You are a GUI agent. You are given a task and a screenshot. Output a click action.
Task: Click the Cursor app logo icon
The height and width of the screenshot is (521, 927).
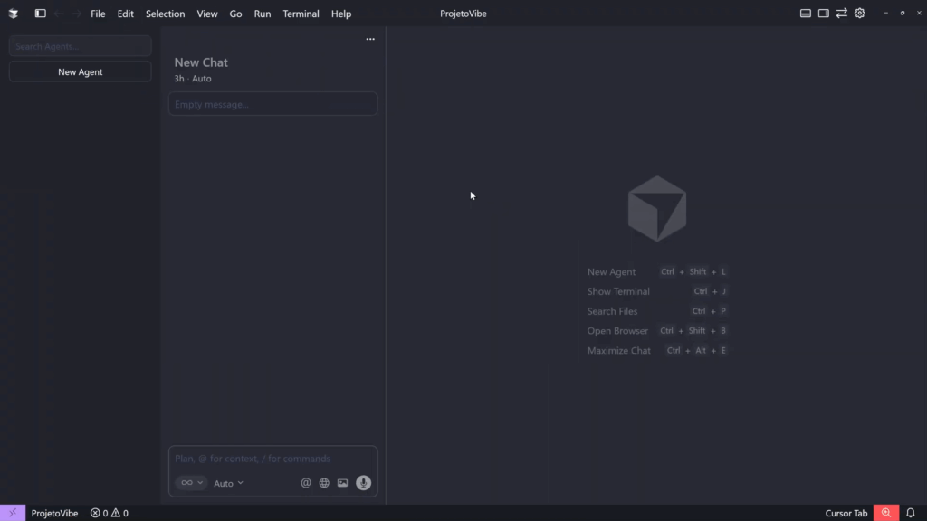13,14
